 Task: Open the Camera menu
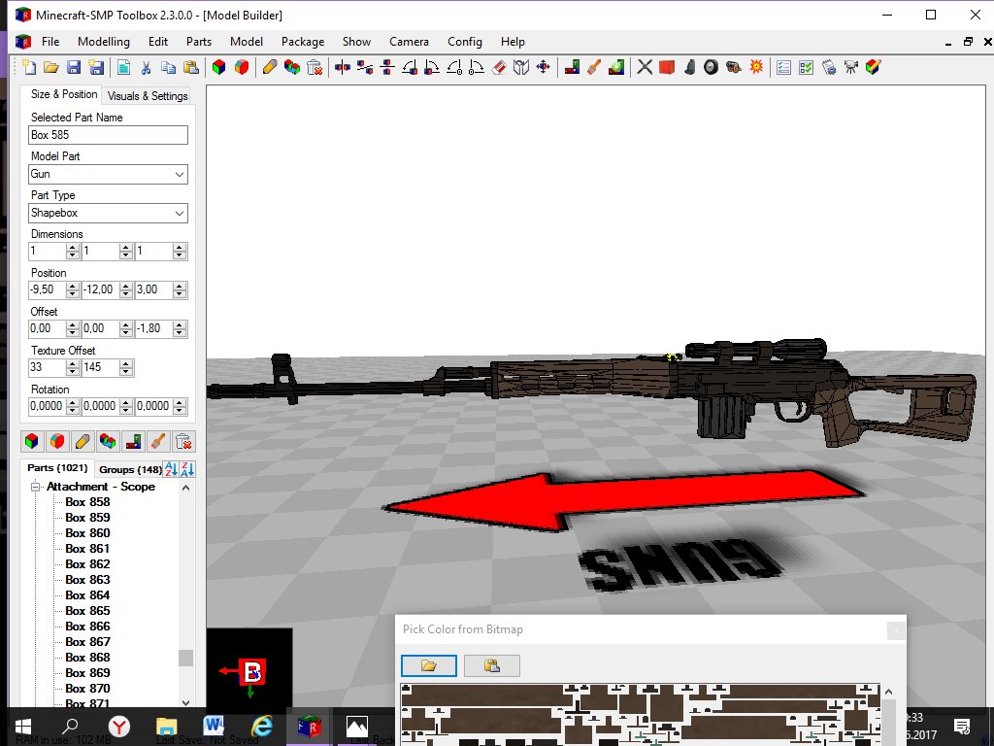click(x=409, y=42)
